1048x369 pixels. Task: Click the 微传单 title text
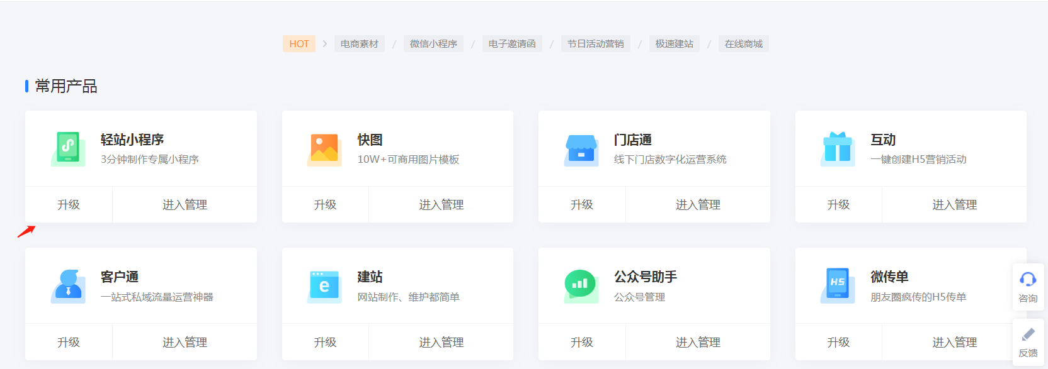889,277
